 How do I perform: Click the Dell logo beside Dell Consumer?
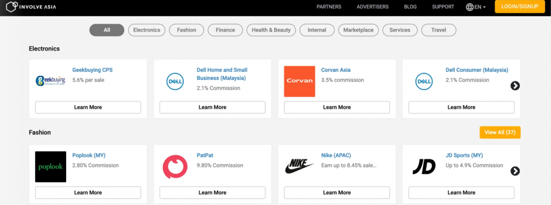(424, 81)
